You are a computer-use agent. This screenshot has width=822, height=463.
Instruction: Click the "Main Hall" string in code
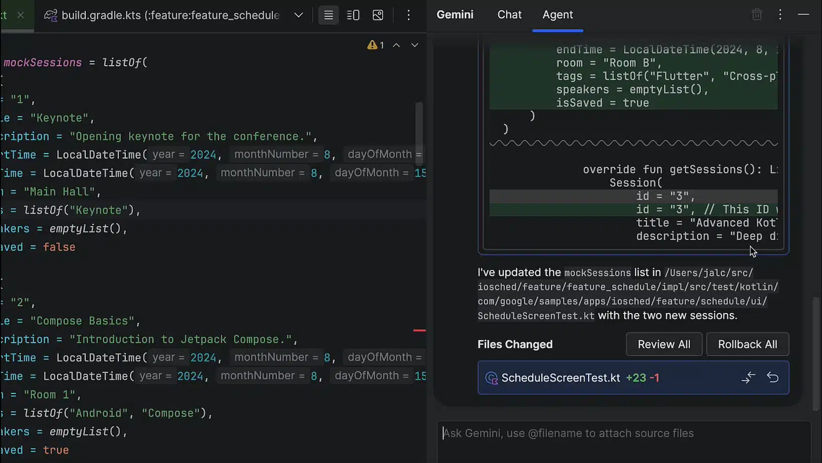tap(59, 192)
